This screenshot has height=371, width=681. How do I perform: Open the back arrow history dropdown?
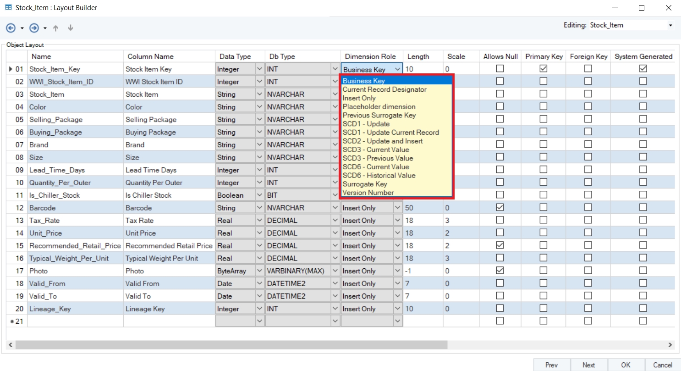pos(22,28)
